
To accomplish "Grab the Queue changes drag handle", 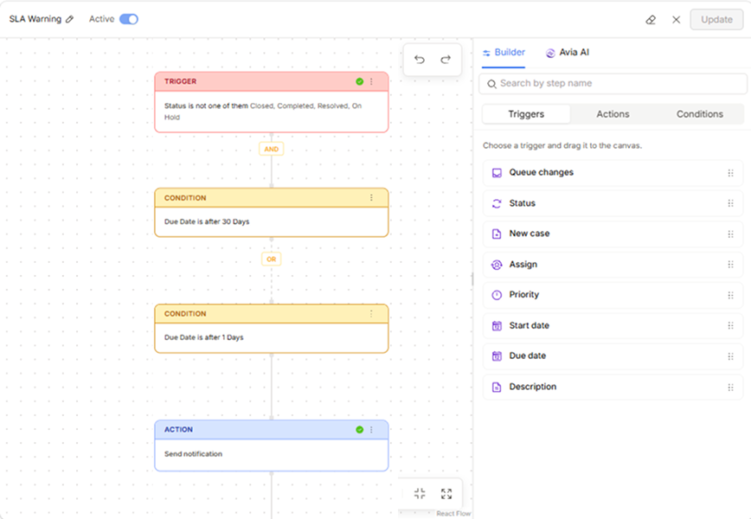I will pyautogui.click(x=730, y=173).
